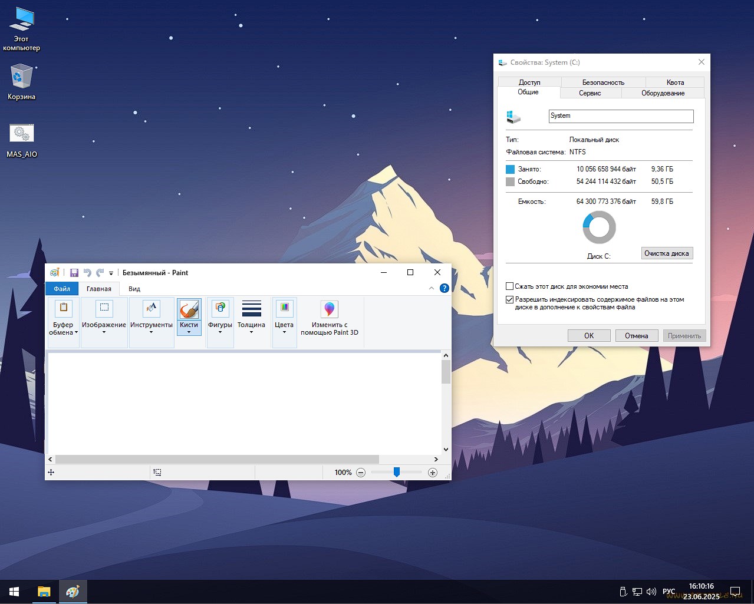Click the Paint help question mark icon
Viewport: 754px width, 604px height.
[x=444, y=288]
